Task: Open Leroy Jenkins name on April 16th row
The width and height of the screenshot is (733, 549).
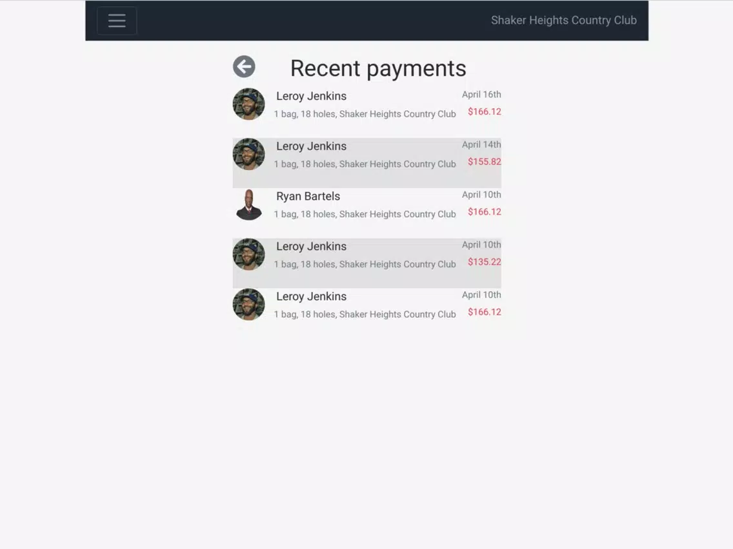Action: pyautogui.click(x=312, y=96)
